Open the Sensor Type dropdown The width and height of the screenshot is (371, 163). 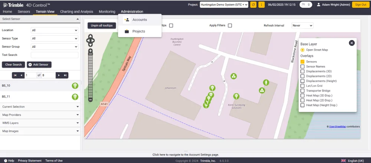tap(55, 38)
